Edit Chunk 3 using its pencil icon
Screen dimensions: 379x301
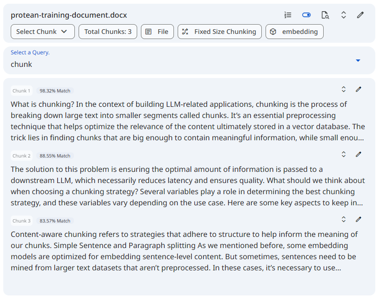(x=359, y=219)
